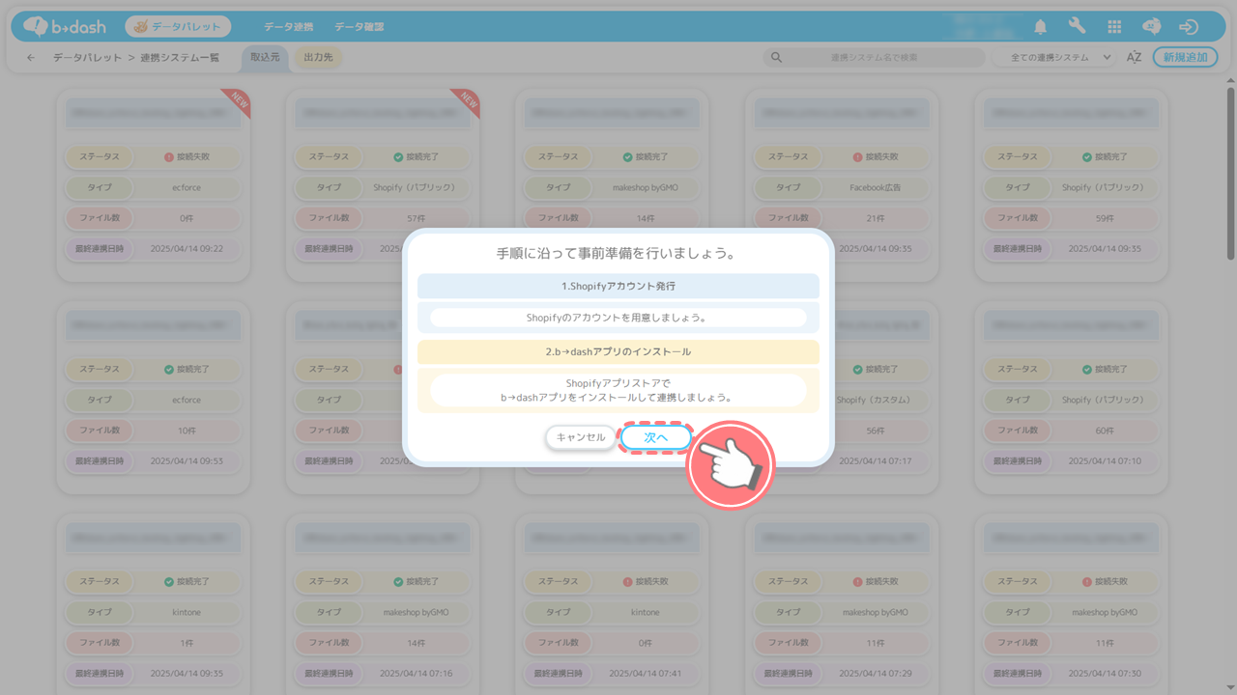
Task: Open settings via the wrench icon
Action: tap(1077, 27)
